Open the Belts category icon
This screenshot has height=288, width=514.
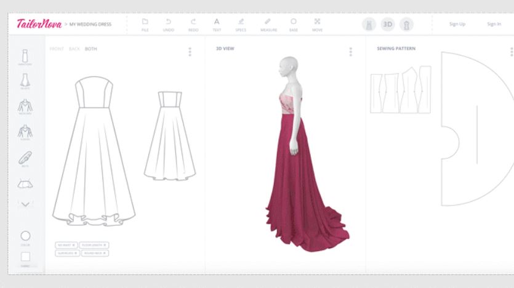click(x=25, y=159)
